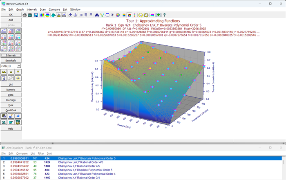The image size is (286, 180).
Task: Click the equations list vertical scrollbar
Action: coord(284,168)
